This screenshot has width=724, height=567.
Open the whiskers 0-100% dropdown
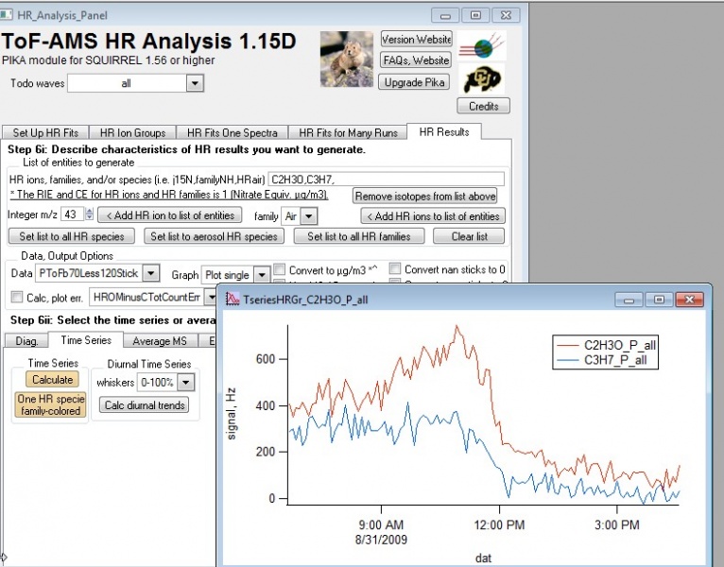[x=185, y=382]
